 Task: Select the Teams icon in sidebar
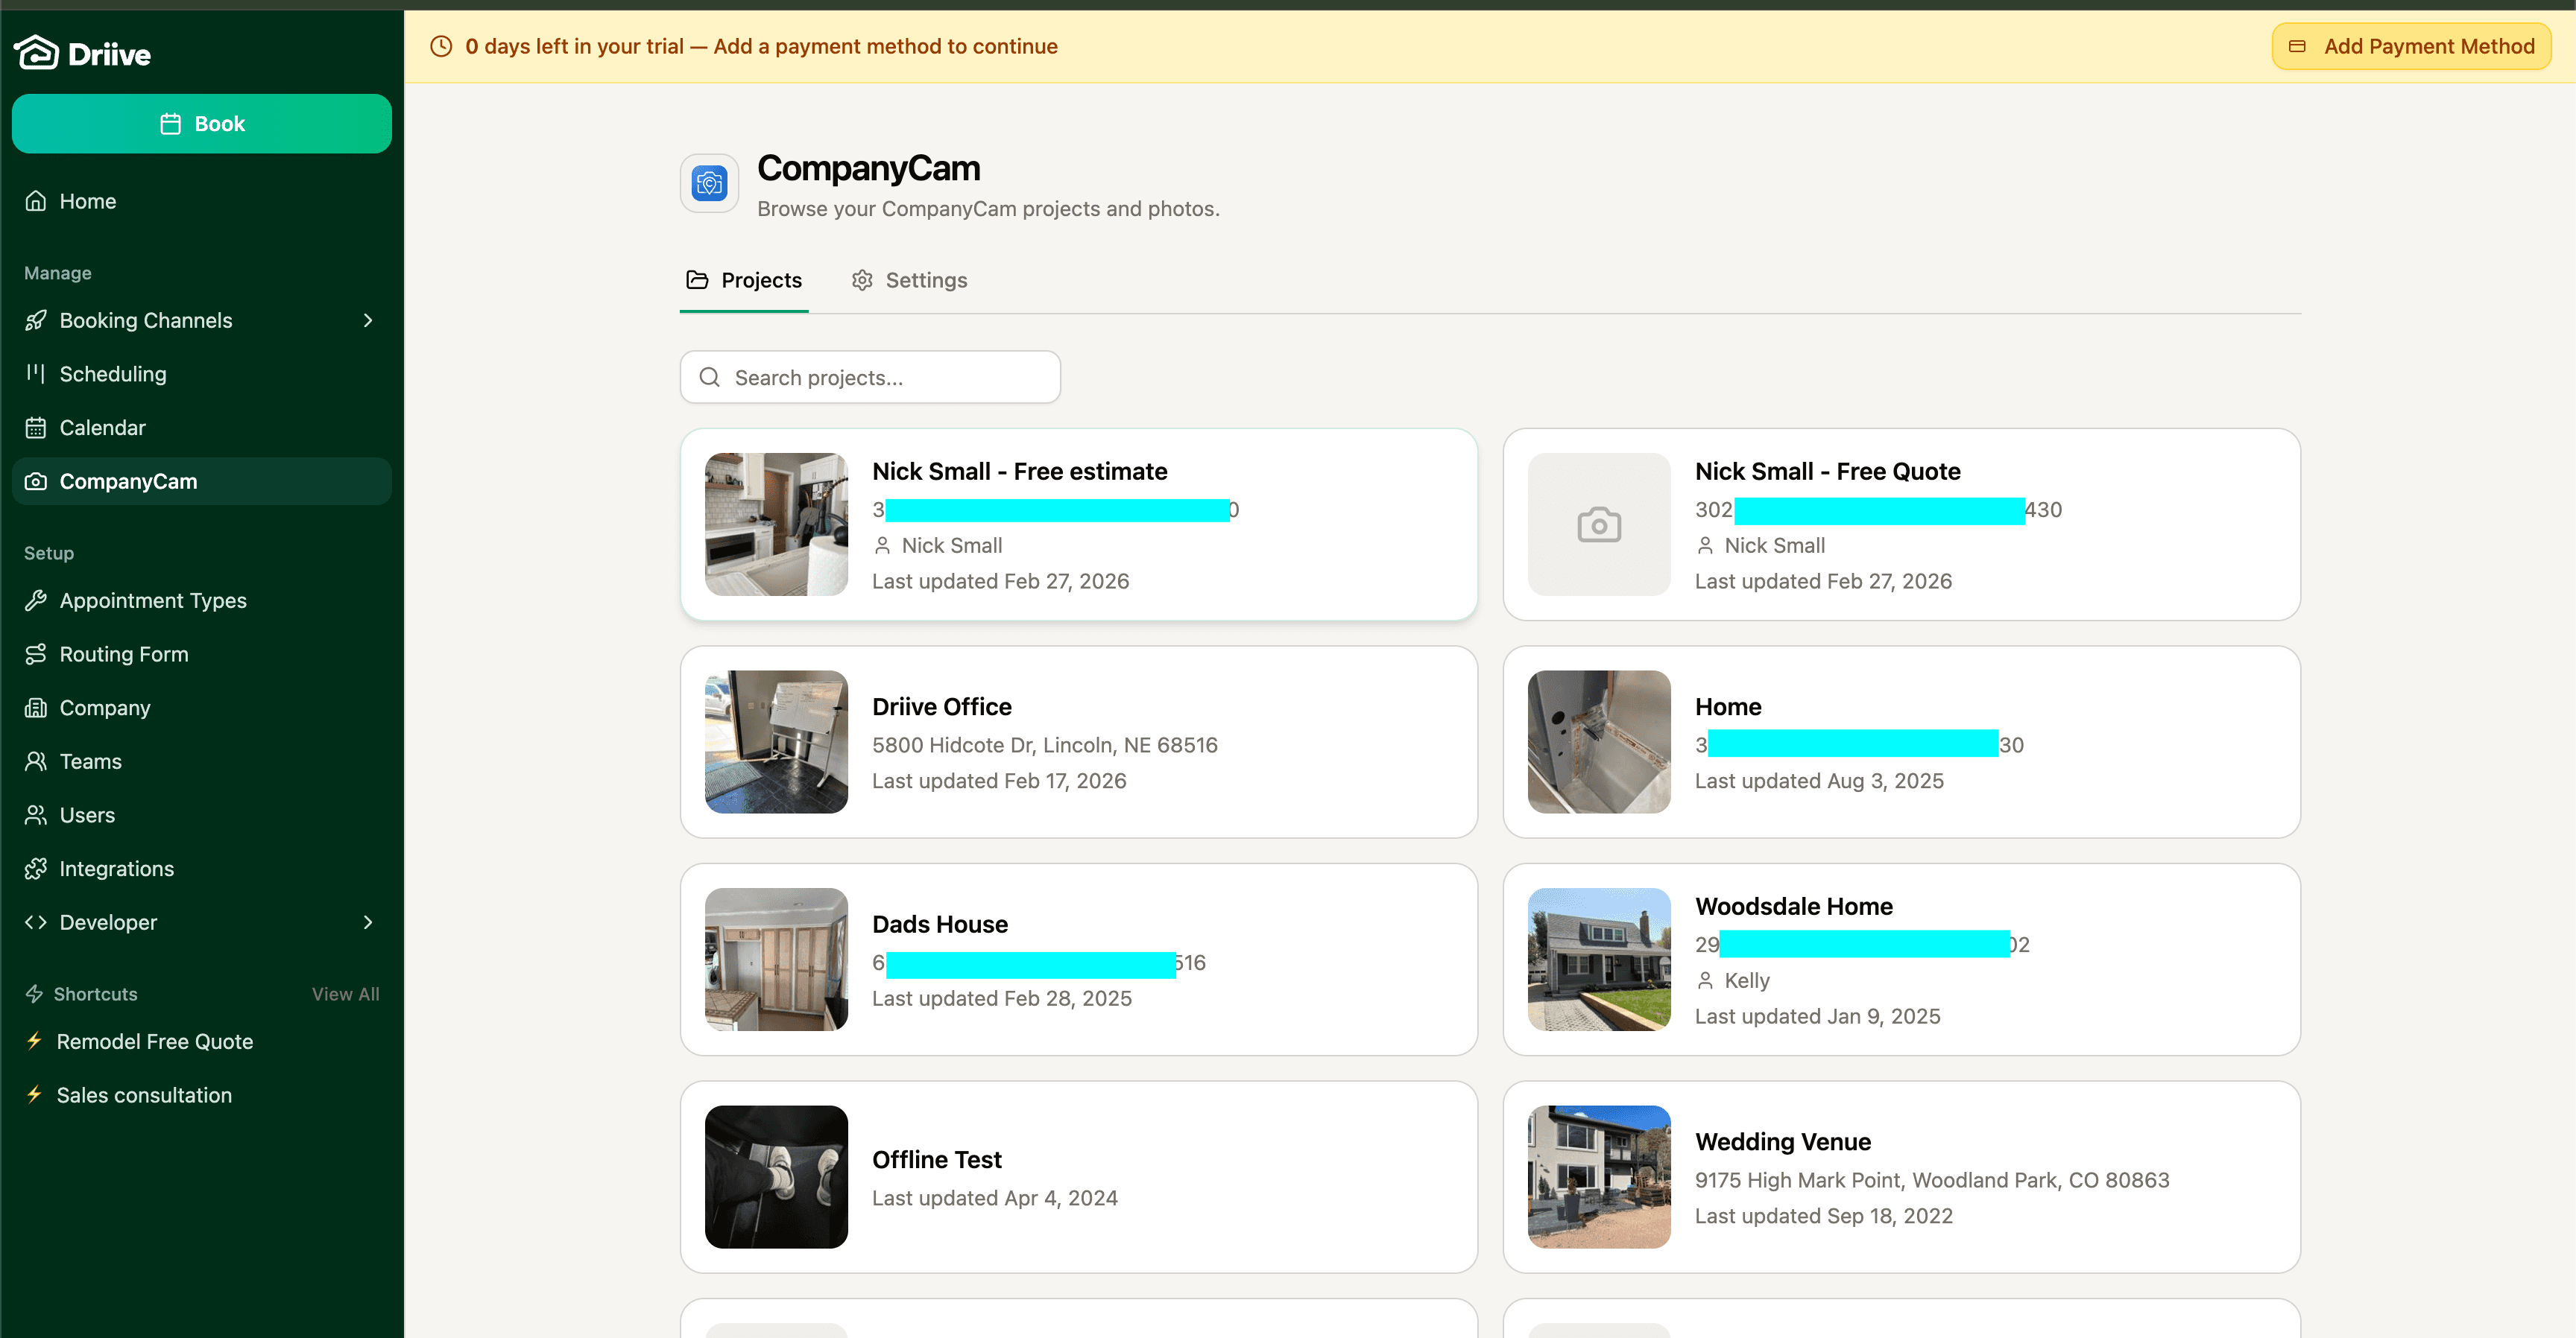pos(36,761)
